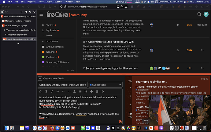Open the emoji picker in composer
This screenshot has height=132, width=211.
[x=91, y=92]
